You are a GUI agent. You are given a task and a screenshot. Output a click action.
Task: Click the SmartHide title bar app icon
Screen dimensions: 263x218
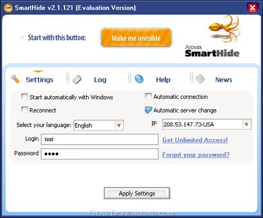click(x=8, y=8)
